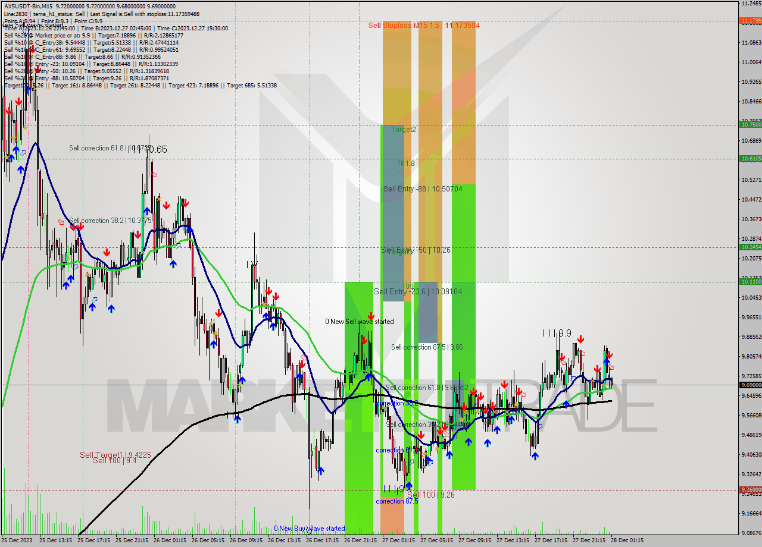Viewport: 762px width, 547px height.
Task: Click the current price 9.6900 tag
Action: pos(750,385)
